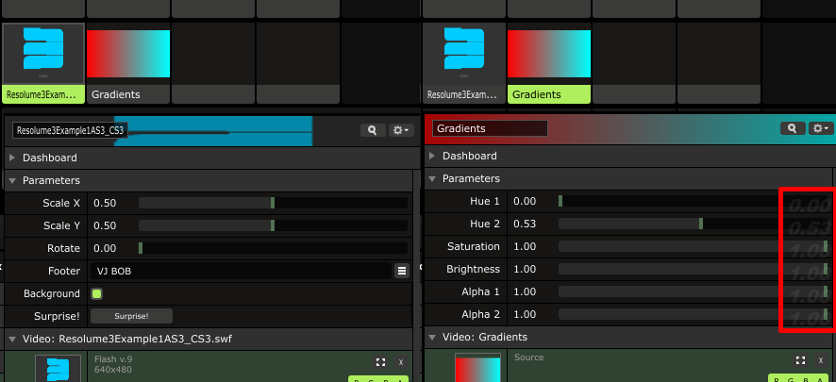Select the Gradients clip label in the left deck
Image resolution: width=836 pixels, height=382 pixels.
point(127,94)
